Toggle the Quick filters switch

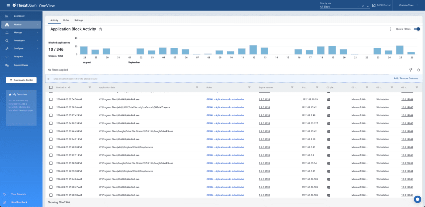tap(416, 29)
